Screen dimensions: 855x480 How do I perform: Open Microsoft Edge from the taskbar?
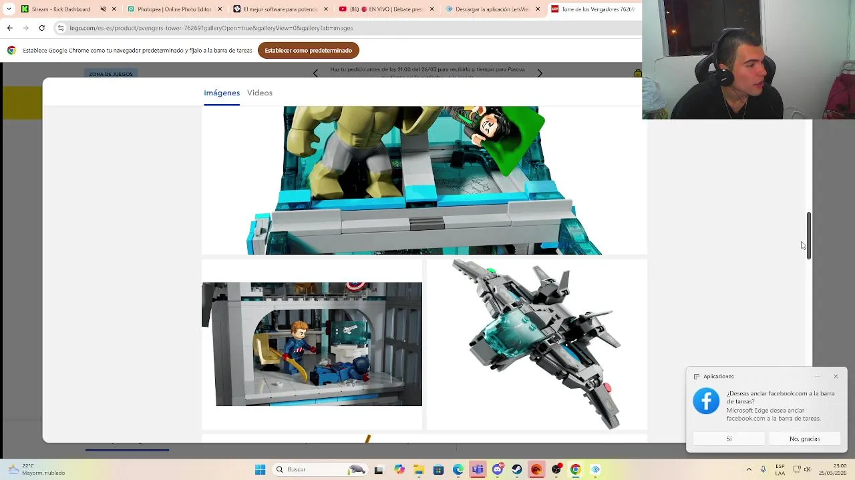point(458,469)
